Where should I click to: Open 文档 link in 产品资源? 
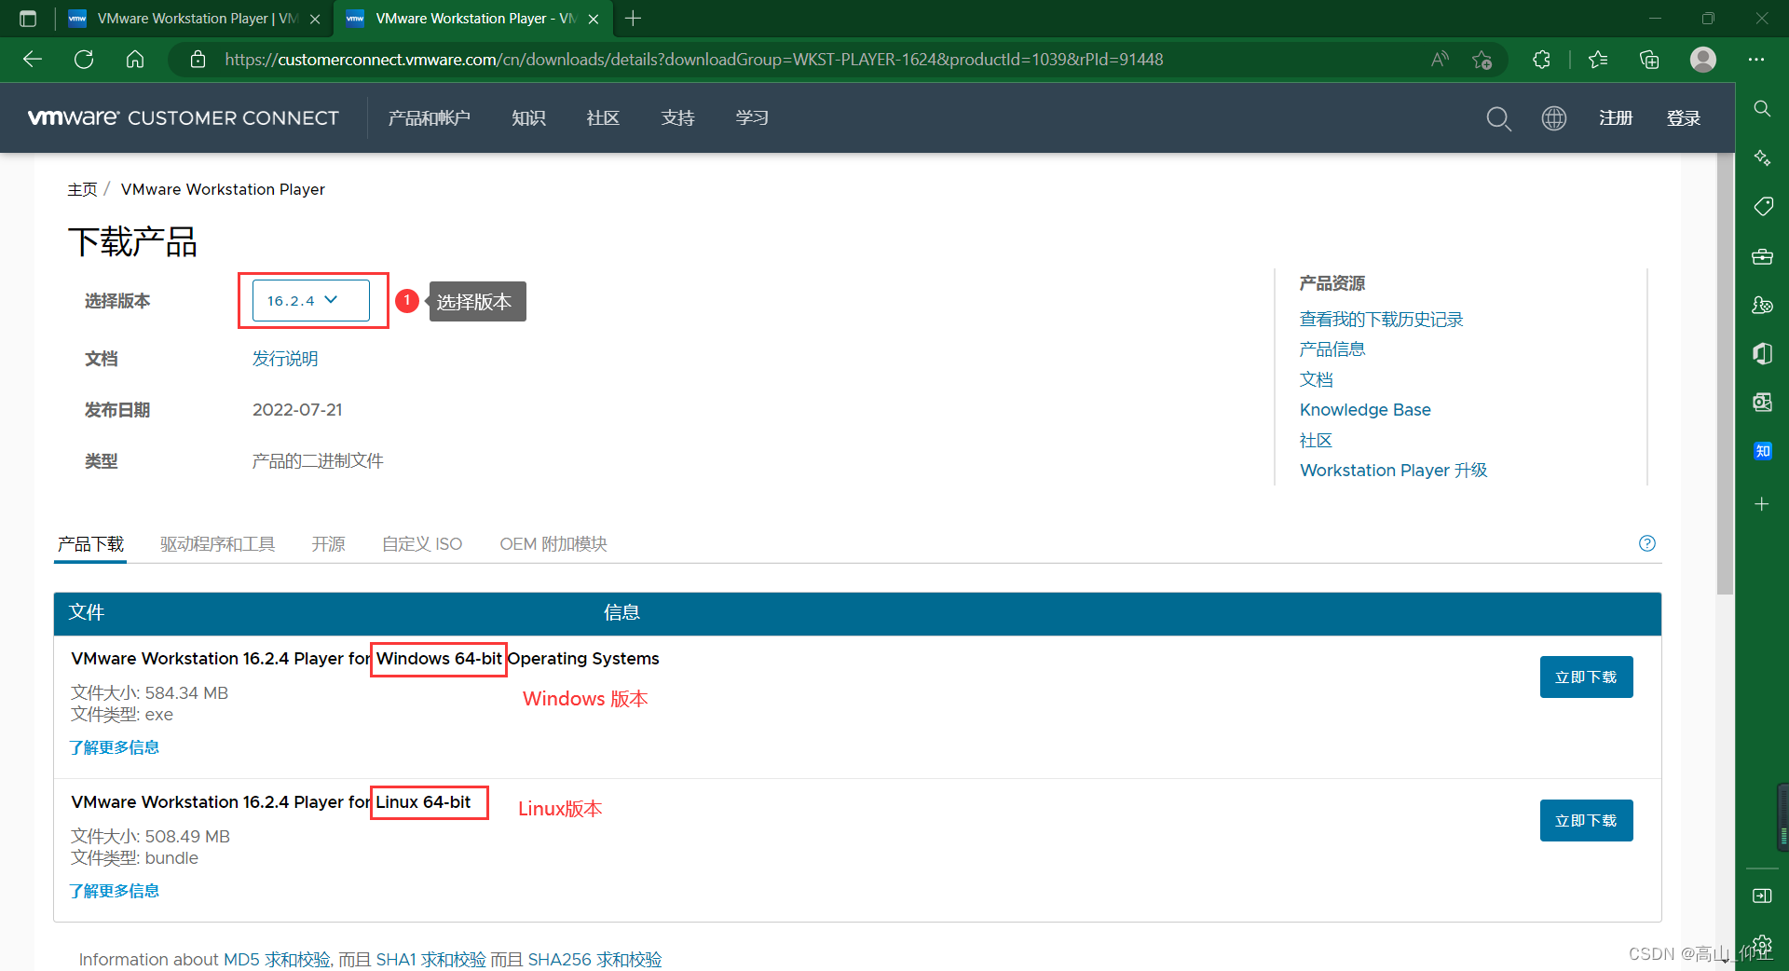click(x=1316, y=379)
